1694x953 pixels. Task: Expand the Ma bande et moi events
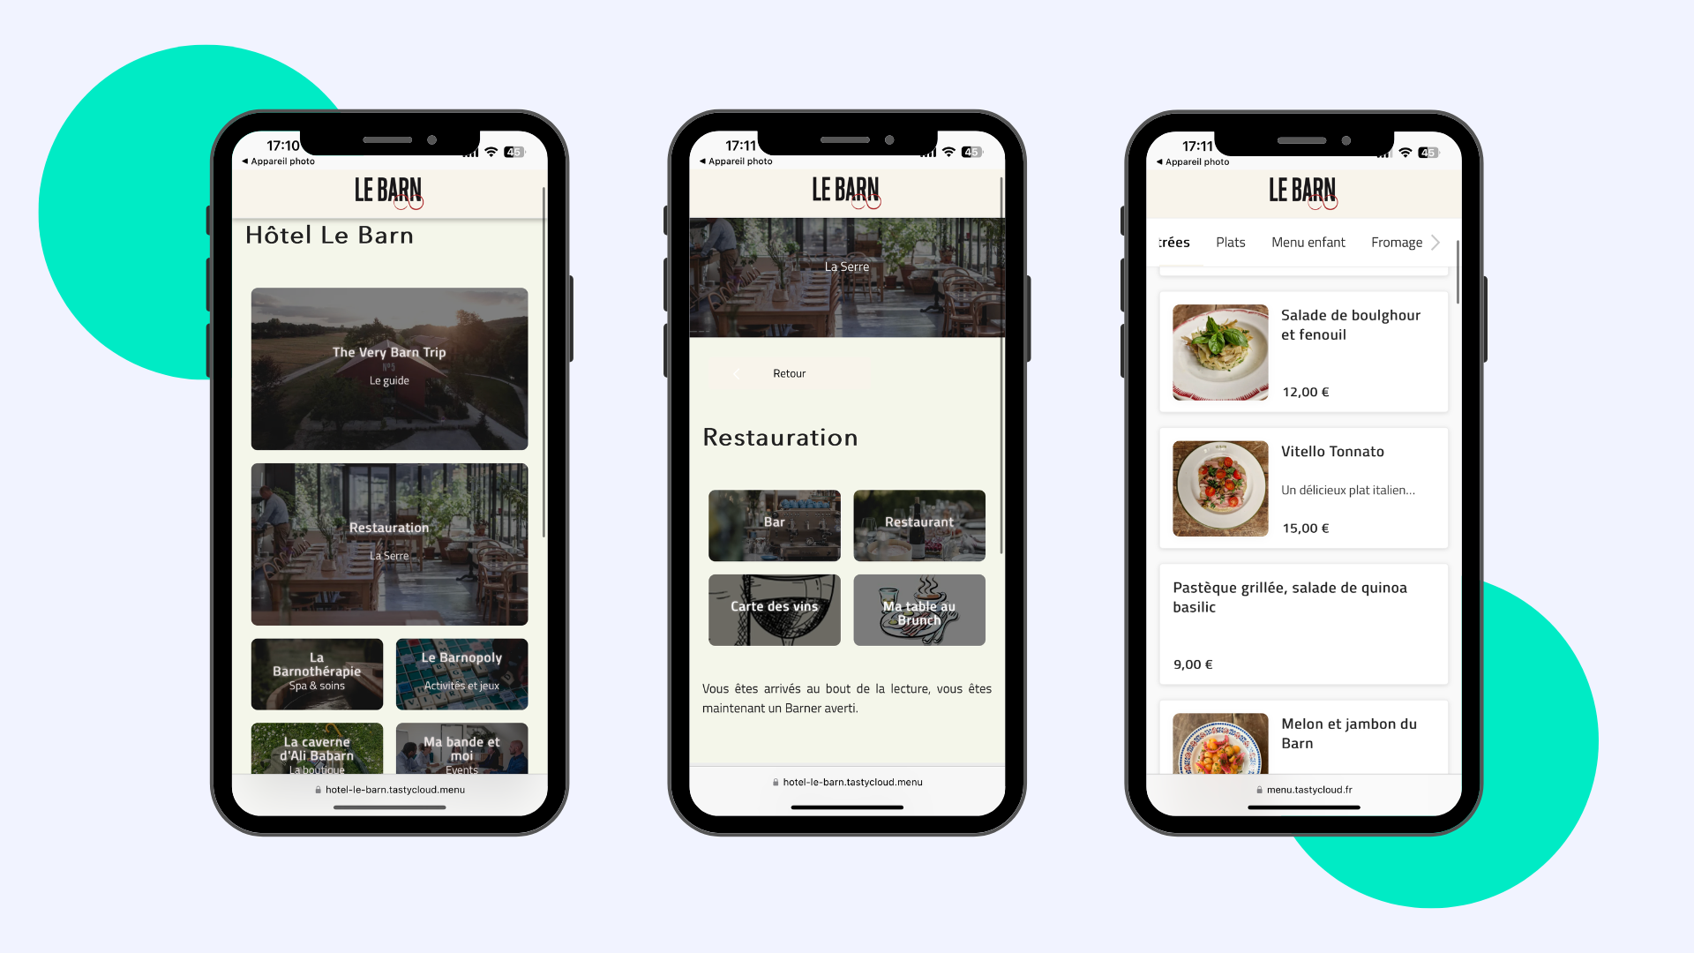coord(462,753)
